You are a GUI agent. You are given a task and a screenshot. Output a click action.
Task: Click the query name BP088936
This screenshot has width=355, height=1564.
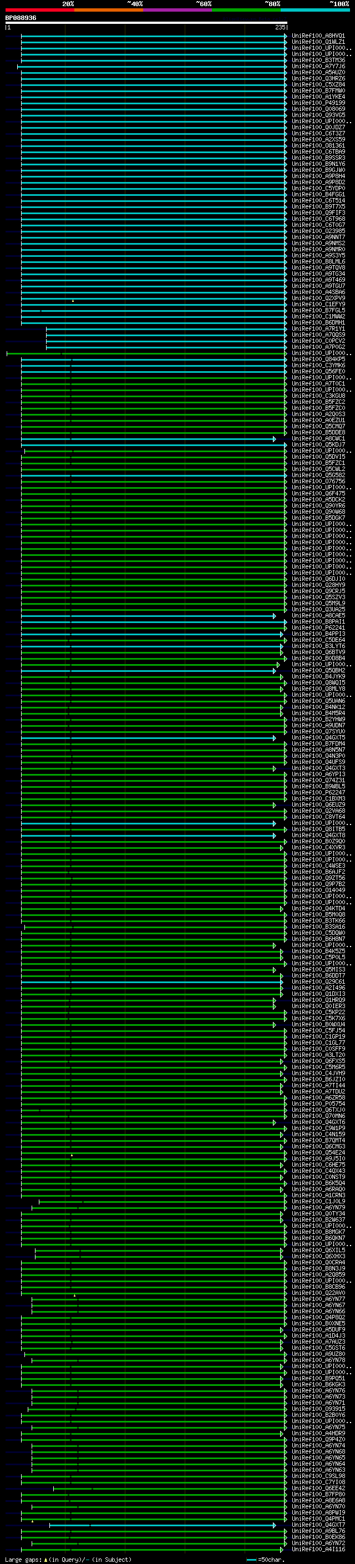tap(21, 18)
